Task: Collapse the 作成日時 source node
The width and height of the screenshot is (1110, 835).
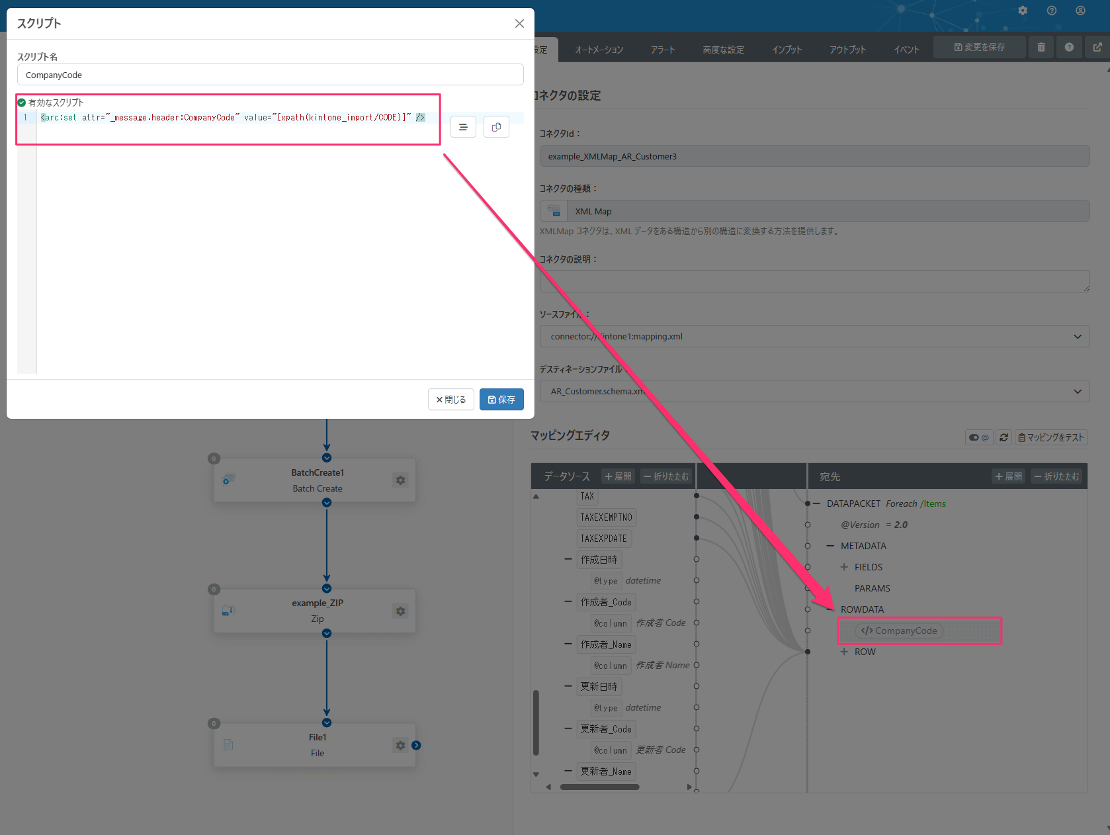Action: pyautogui.click(x=568, y=559)
